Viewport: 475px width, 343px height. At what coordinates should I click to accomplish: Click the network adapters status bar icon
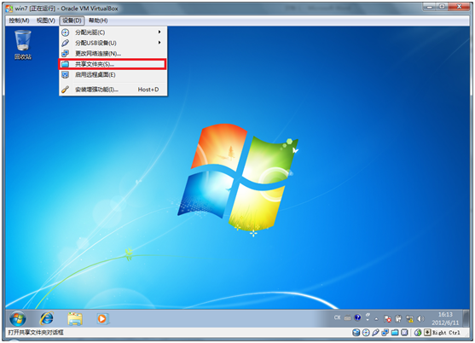click(385, 333)
